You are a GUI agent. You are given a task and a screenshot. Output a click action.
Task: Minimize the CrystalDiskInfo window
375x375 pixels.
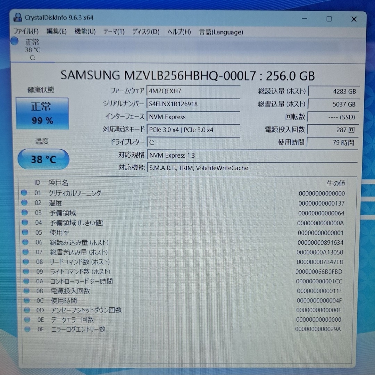point(305,18)
